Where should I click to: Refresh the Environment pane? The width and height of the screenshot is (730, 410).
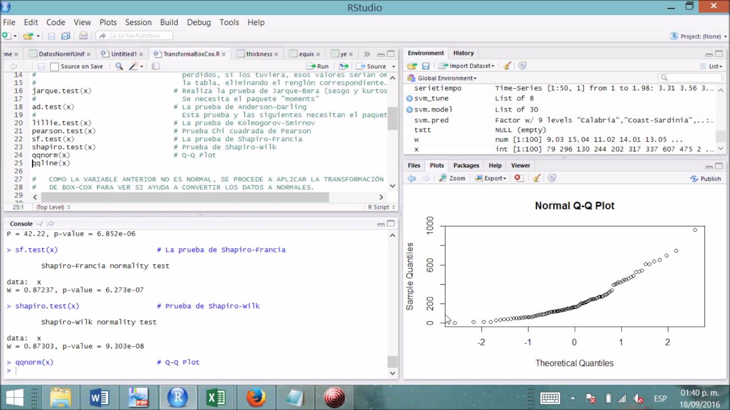click(x=522, y=66)
